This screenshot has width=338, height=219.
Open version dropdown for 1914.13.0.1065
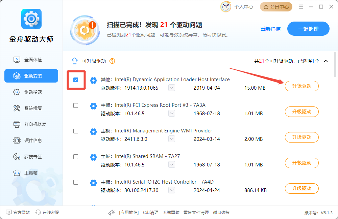pos(172,88)
